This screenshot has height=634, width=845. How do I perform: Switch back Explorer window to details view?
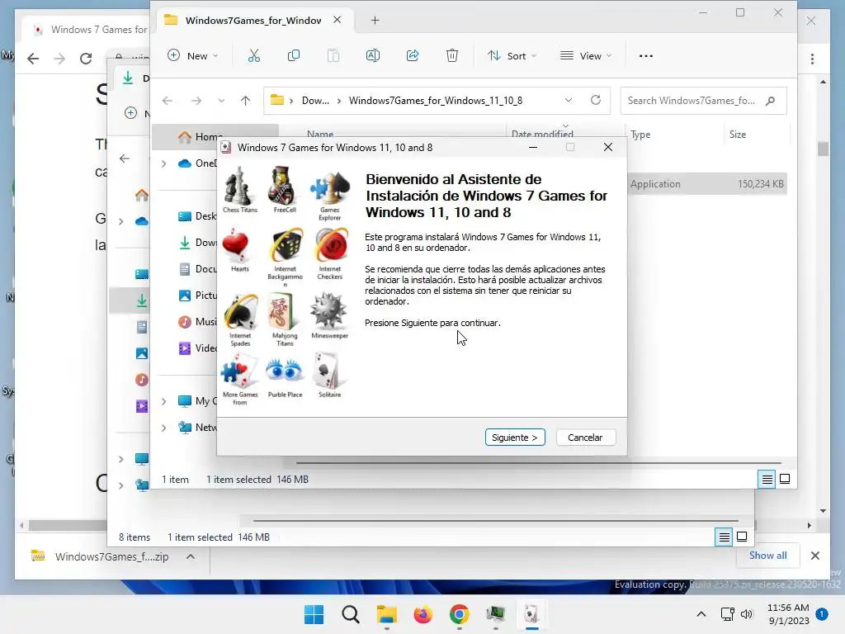pyautogui.click(x=724, y=537)
